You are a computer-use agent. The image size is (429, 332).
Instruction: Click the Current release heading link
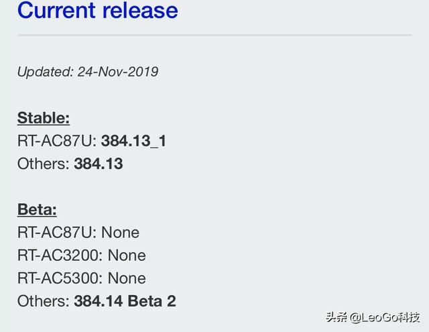[98, 10]
